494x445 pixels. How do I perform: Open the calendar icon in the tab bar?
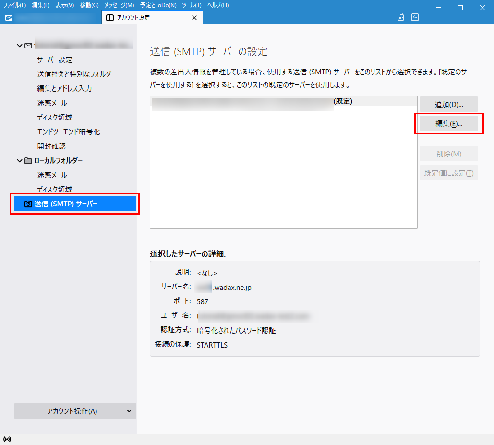[401, 17]
